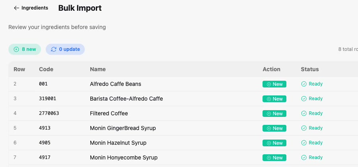Click the Ready checkmark icon for Filtered Coffee row
Viewport: 358px width, 167px height.
tap(304, 113)
